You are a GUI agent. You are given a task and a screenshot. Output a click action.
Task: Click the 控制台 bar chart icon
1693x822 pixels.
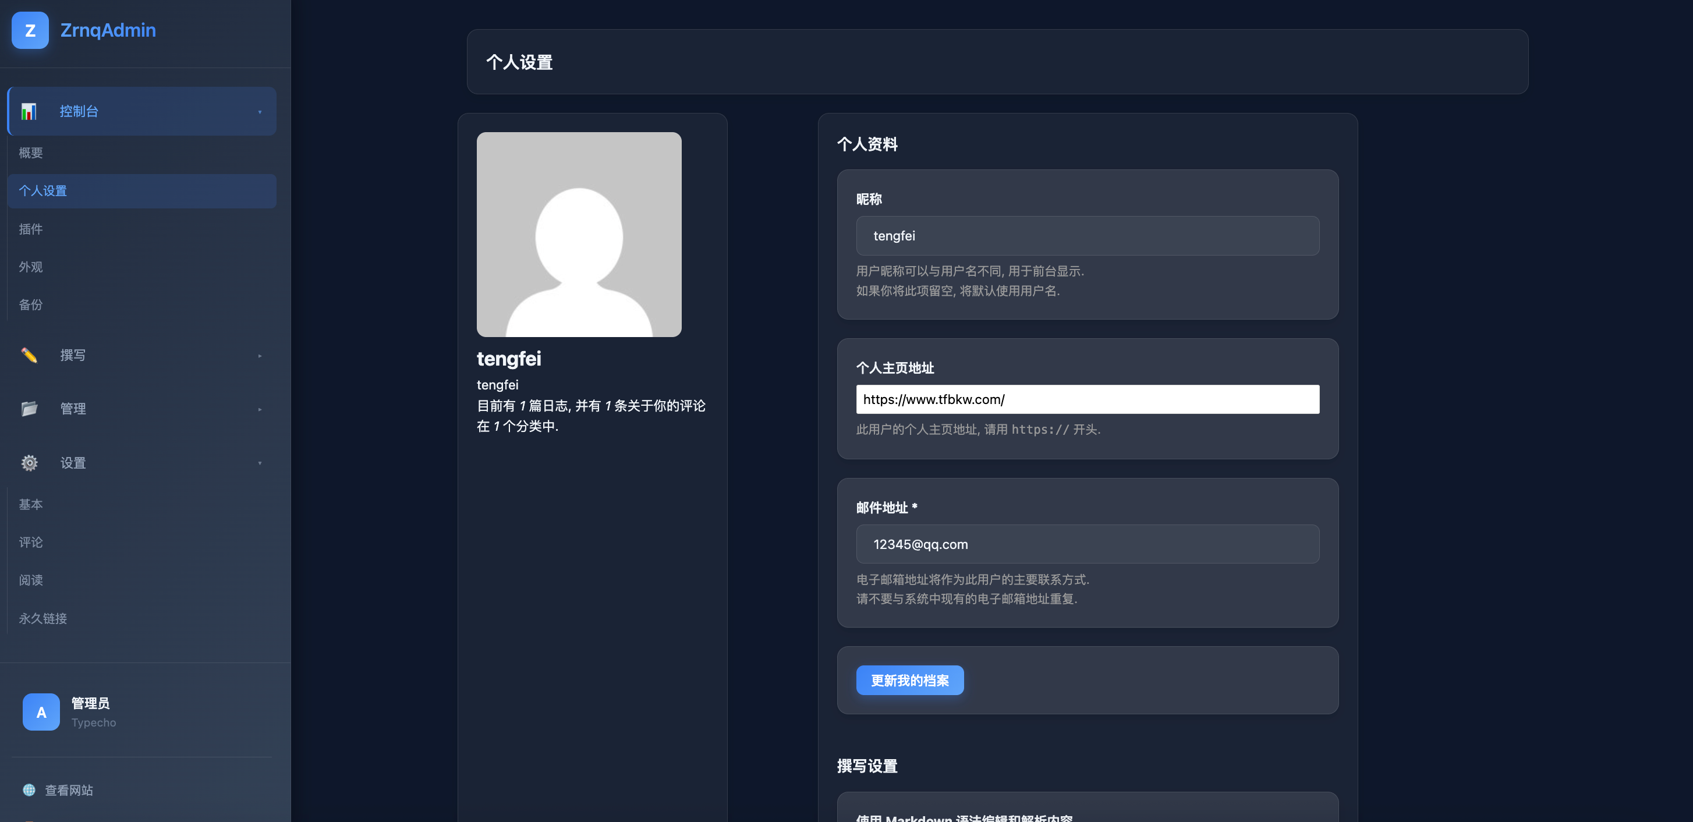coord(29,111)
